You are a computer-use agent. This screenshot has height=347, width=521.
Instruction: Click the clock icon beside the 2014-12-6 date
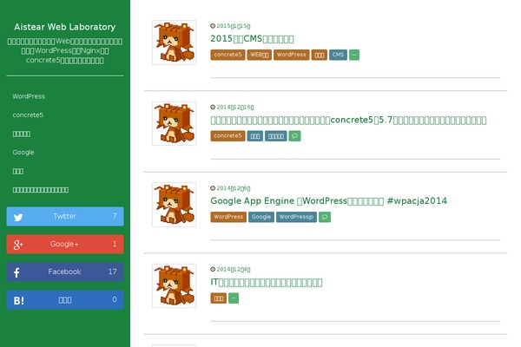[x=213, y=188]
